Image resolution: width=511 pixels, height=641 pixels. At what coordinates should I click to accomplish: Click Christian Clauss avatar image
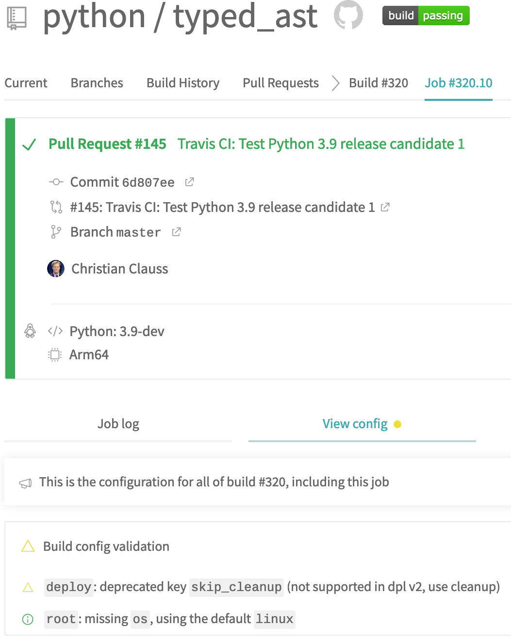(x=56, y=269)
